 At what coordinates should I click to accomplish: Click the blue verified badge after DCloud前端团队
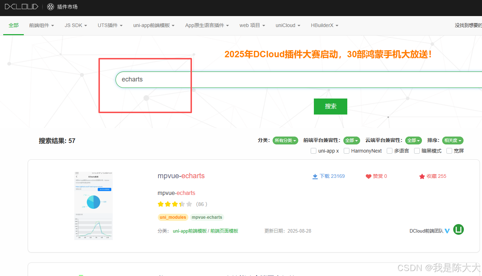click(x=447, y=231)
